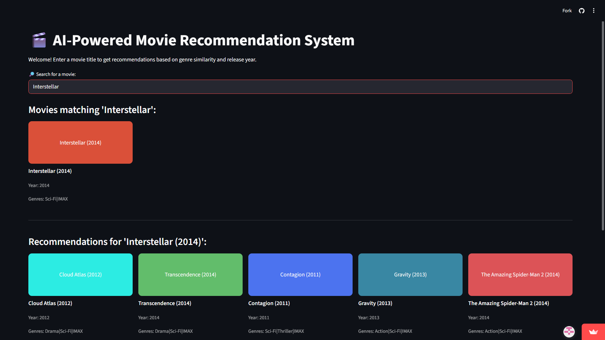This screenshot has width=605, height=340.
Task: Click the Fork button
Action: 567,11
